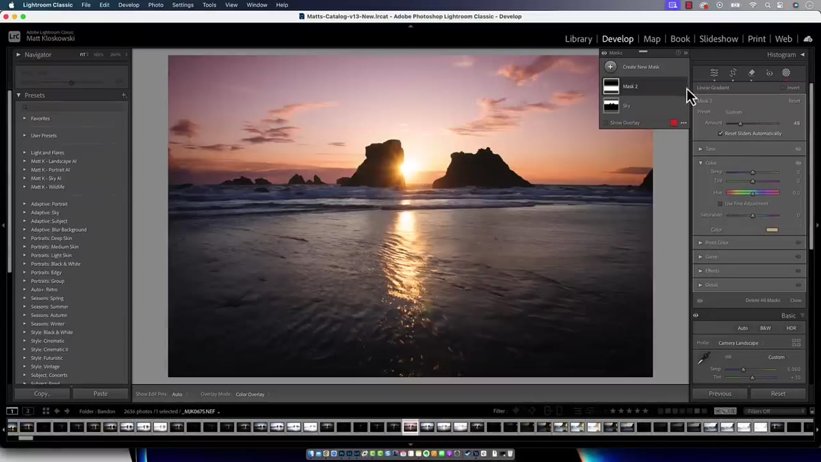Go forward with filmstrip right arrow

(66, 411)
